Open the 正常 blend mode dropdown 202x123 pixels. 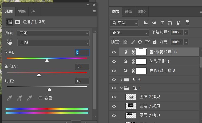pos(129,33)
